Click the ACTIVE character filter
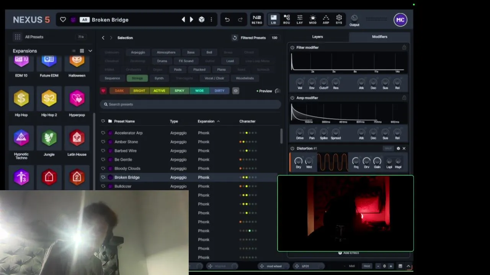The image size is (490, 275). 159,91
